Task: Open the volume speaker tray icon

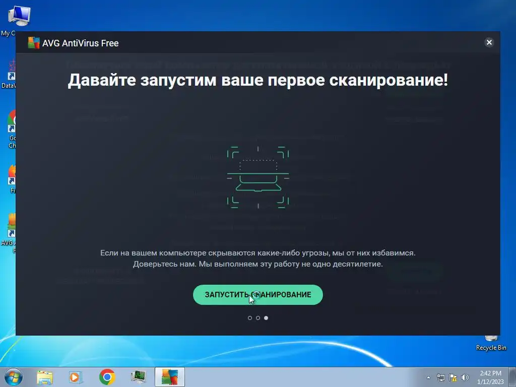Action: coord(465,377)
